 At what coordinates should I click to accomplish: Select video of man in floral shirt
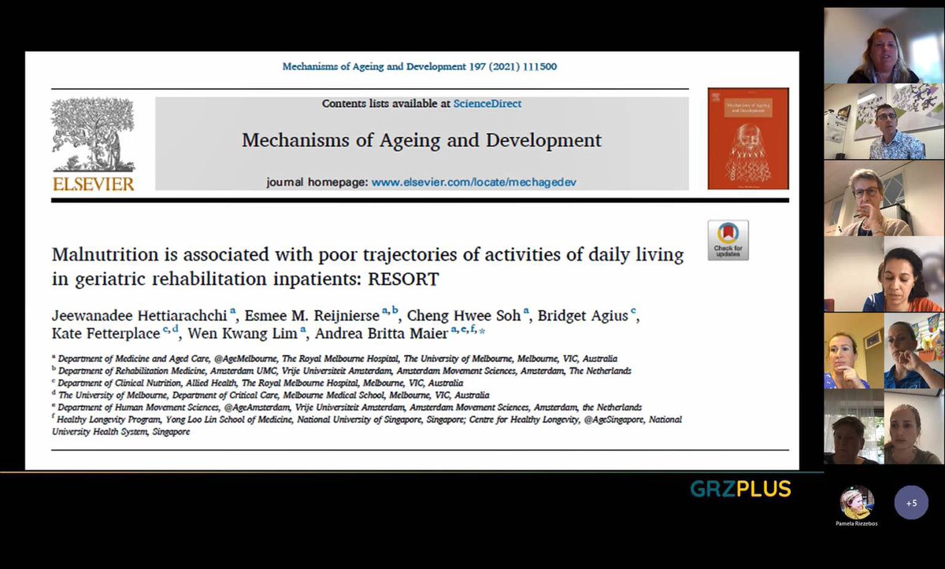(884, 122)
